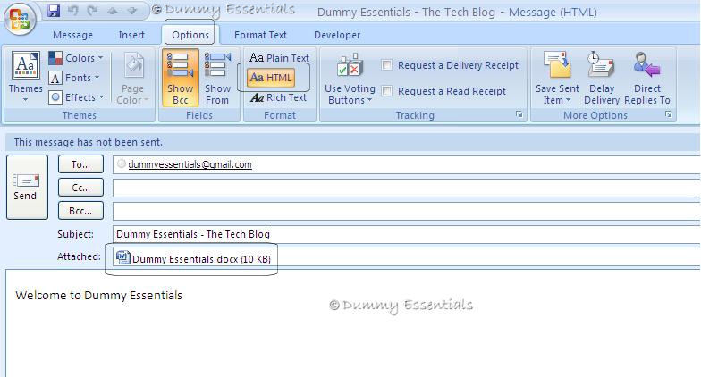This screenshot has width=701, height=377.
Task: Click the Page Color button
Action: (x=132, y=79)
